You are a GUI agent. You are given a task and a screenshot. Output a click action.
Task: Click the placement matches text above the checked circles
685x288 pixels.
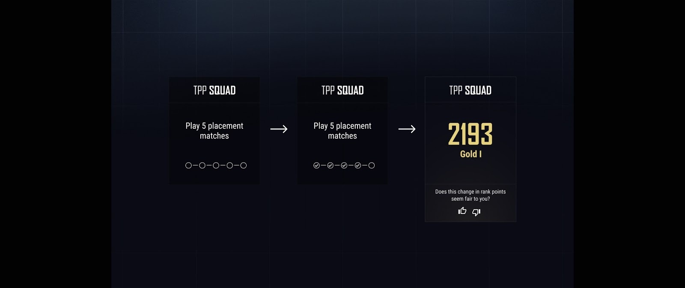click(x=342, y=131)
